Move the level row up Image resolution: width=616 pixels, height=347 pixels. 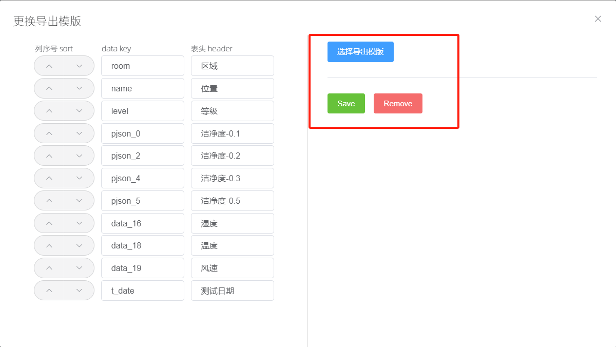click(x=49, y=111)
